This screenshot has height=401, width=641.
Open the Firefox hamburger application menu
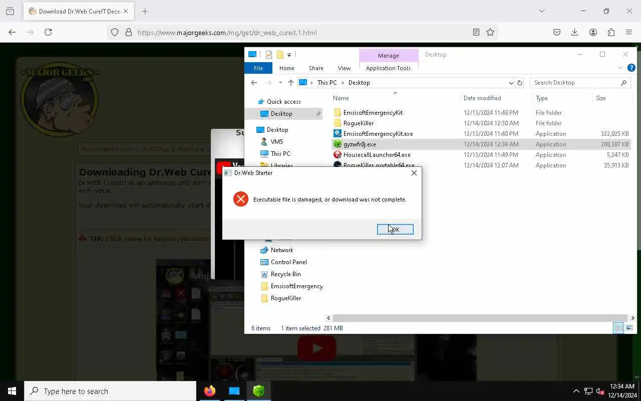[629, 32]
